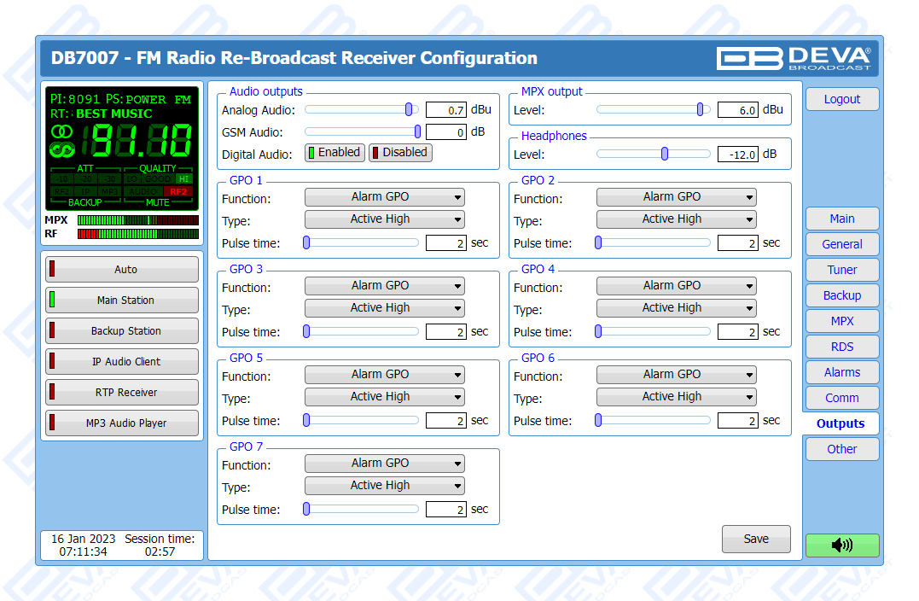Click the DEVA Broadcast logo
Image resolution: width=919 pixels, height=601 pixels.
tap(794, 58)
